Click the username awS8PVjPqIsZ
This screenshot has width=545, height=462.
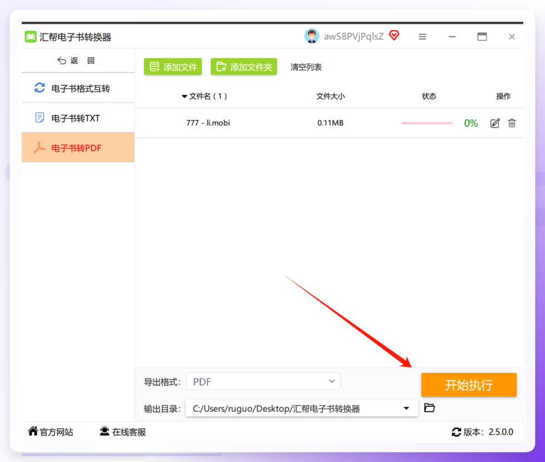pos(354,36)
